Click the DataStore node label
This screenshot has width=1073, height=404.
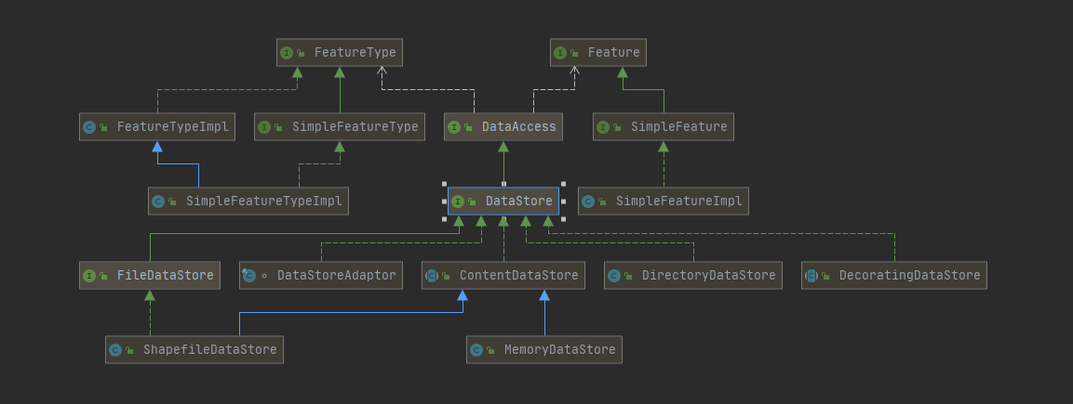coord(518,202)
